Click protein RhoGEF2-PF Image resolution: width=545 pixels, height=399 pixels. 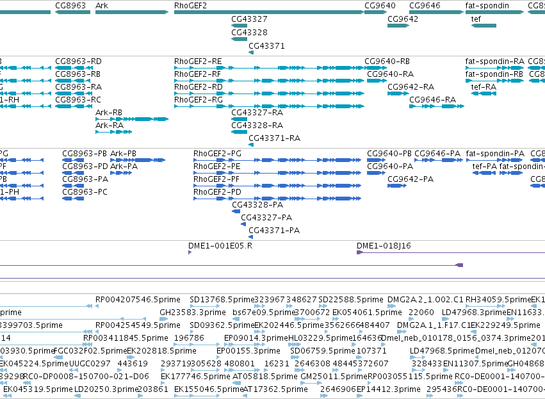[x=216, y=179]
